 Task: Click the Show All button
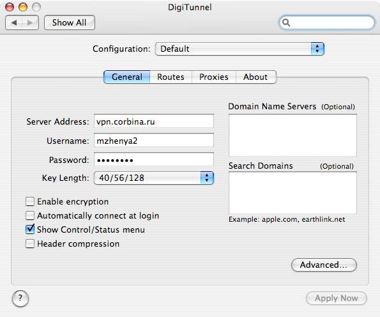point(70,23)
